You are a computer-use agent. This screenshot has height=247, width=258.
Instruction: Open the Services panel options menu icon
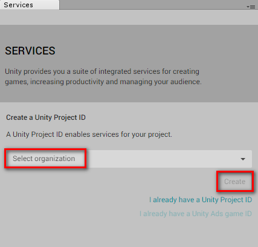click(251, 7)
